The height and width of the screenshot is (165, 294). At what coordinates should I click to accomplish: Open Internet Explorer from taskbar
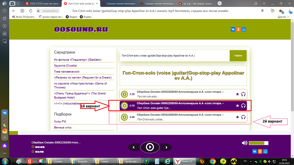coord(167,161)
